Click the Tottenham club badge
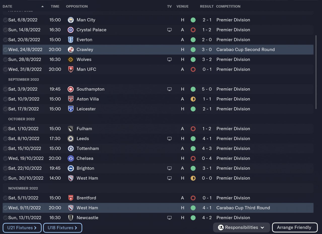The height and width of the screenshot is (234, 322). [71, 148]
